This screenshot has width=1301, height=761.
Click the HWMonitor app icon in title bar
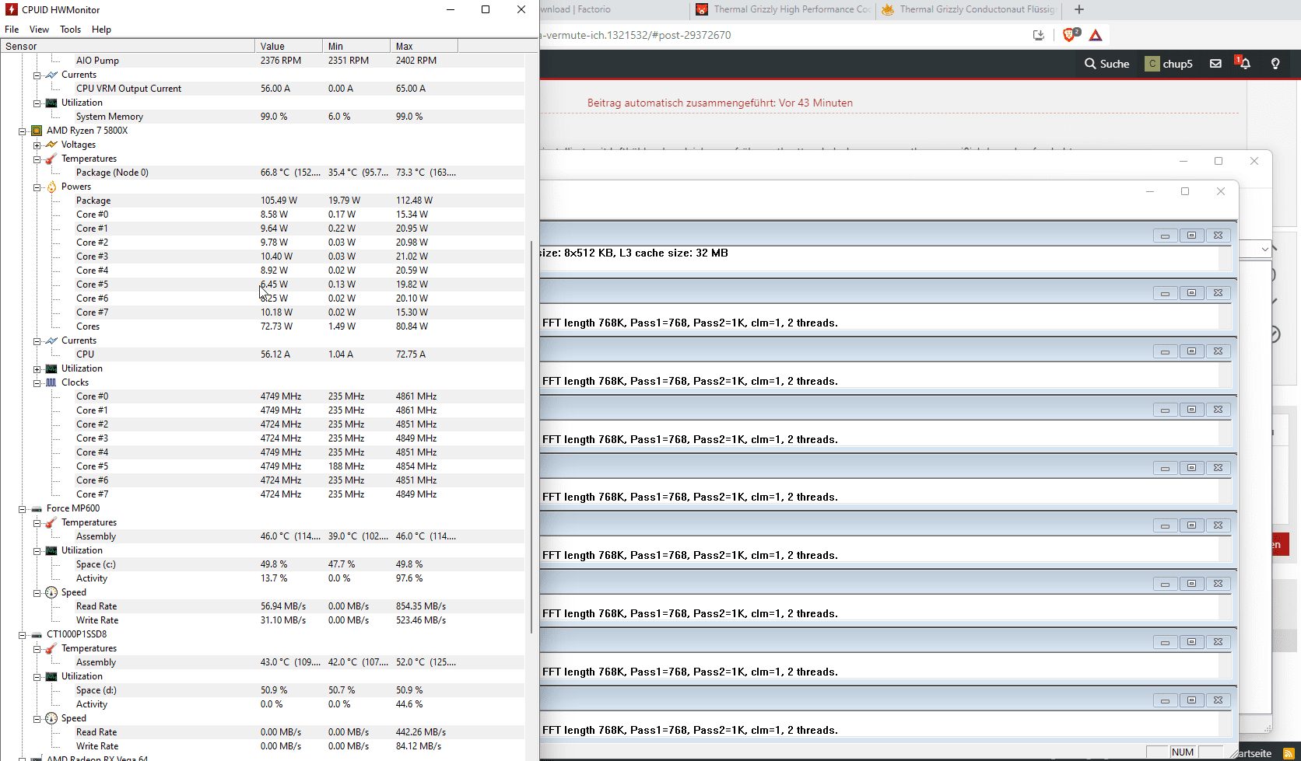pos(11,9)
